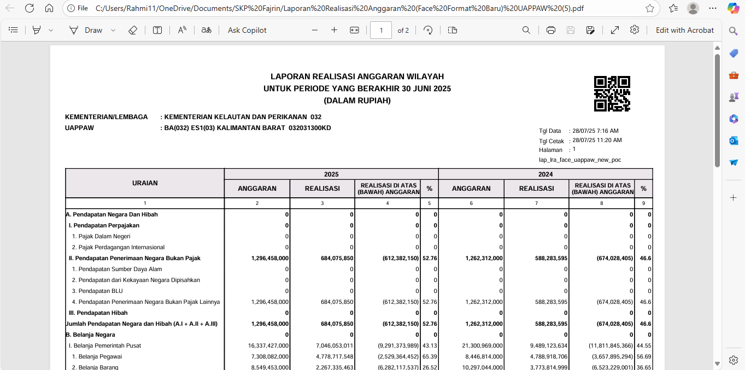Select the Erase tool
Image resolution: width=745 pixels, height=370 pixels.
click(x=133, y=30)
